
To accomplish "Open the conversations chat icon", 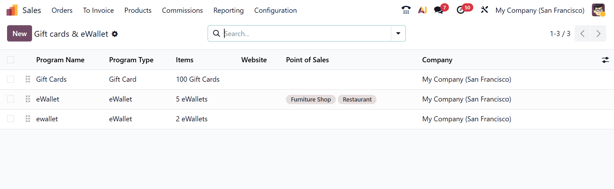I will click(439, 10).
